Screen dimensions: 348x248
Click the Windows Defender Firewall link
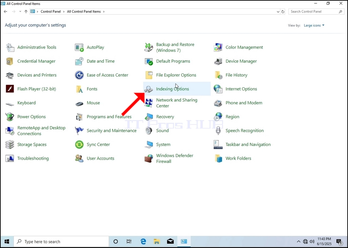[175, 158]
